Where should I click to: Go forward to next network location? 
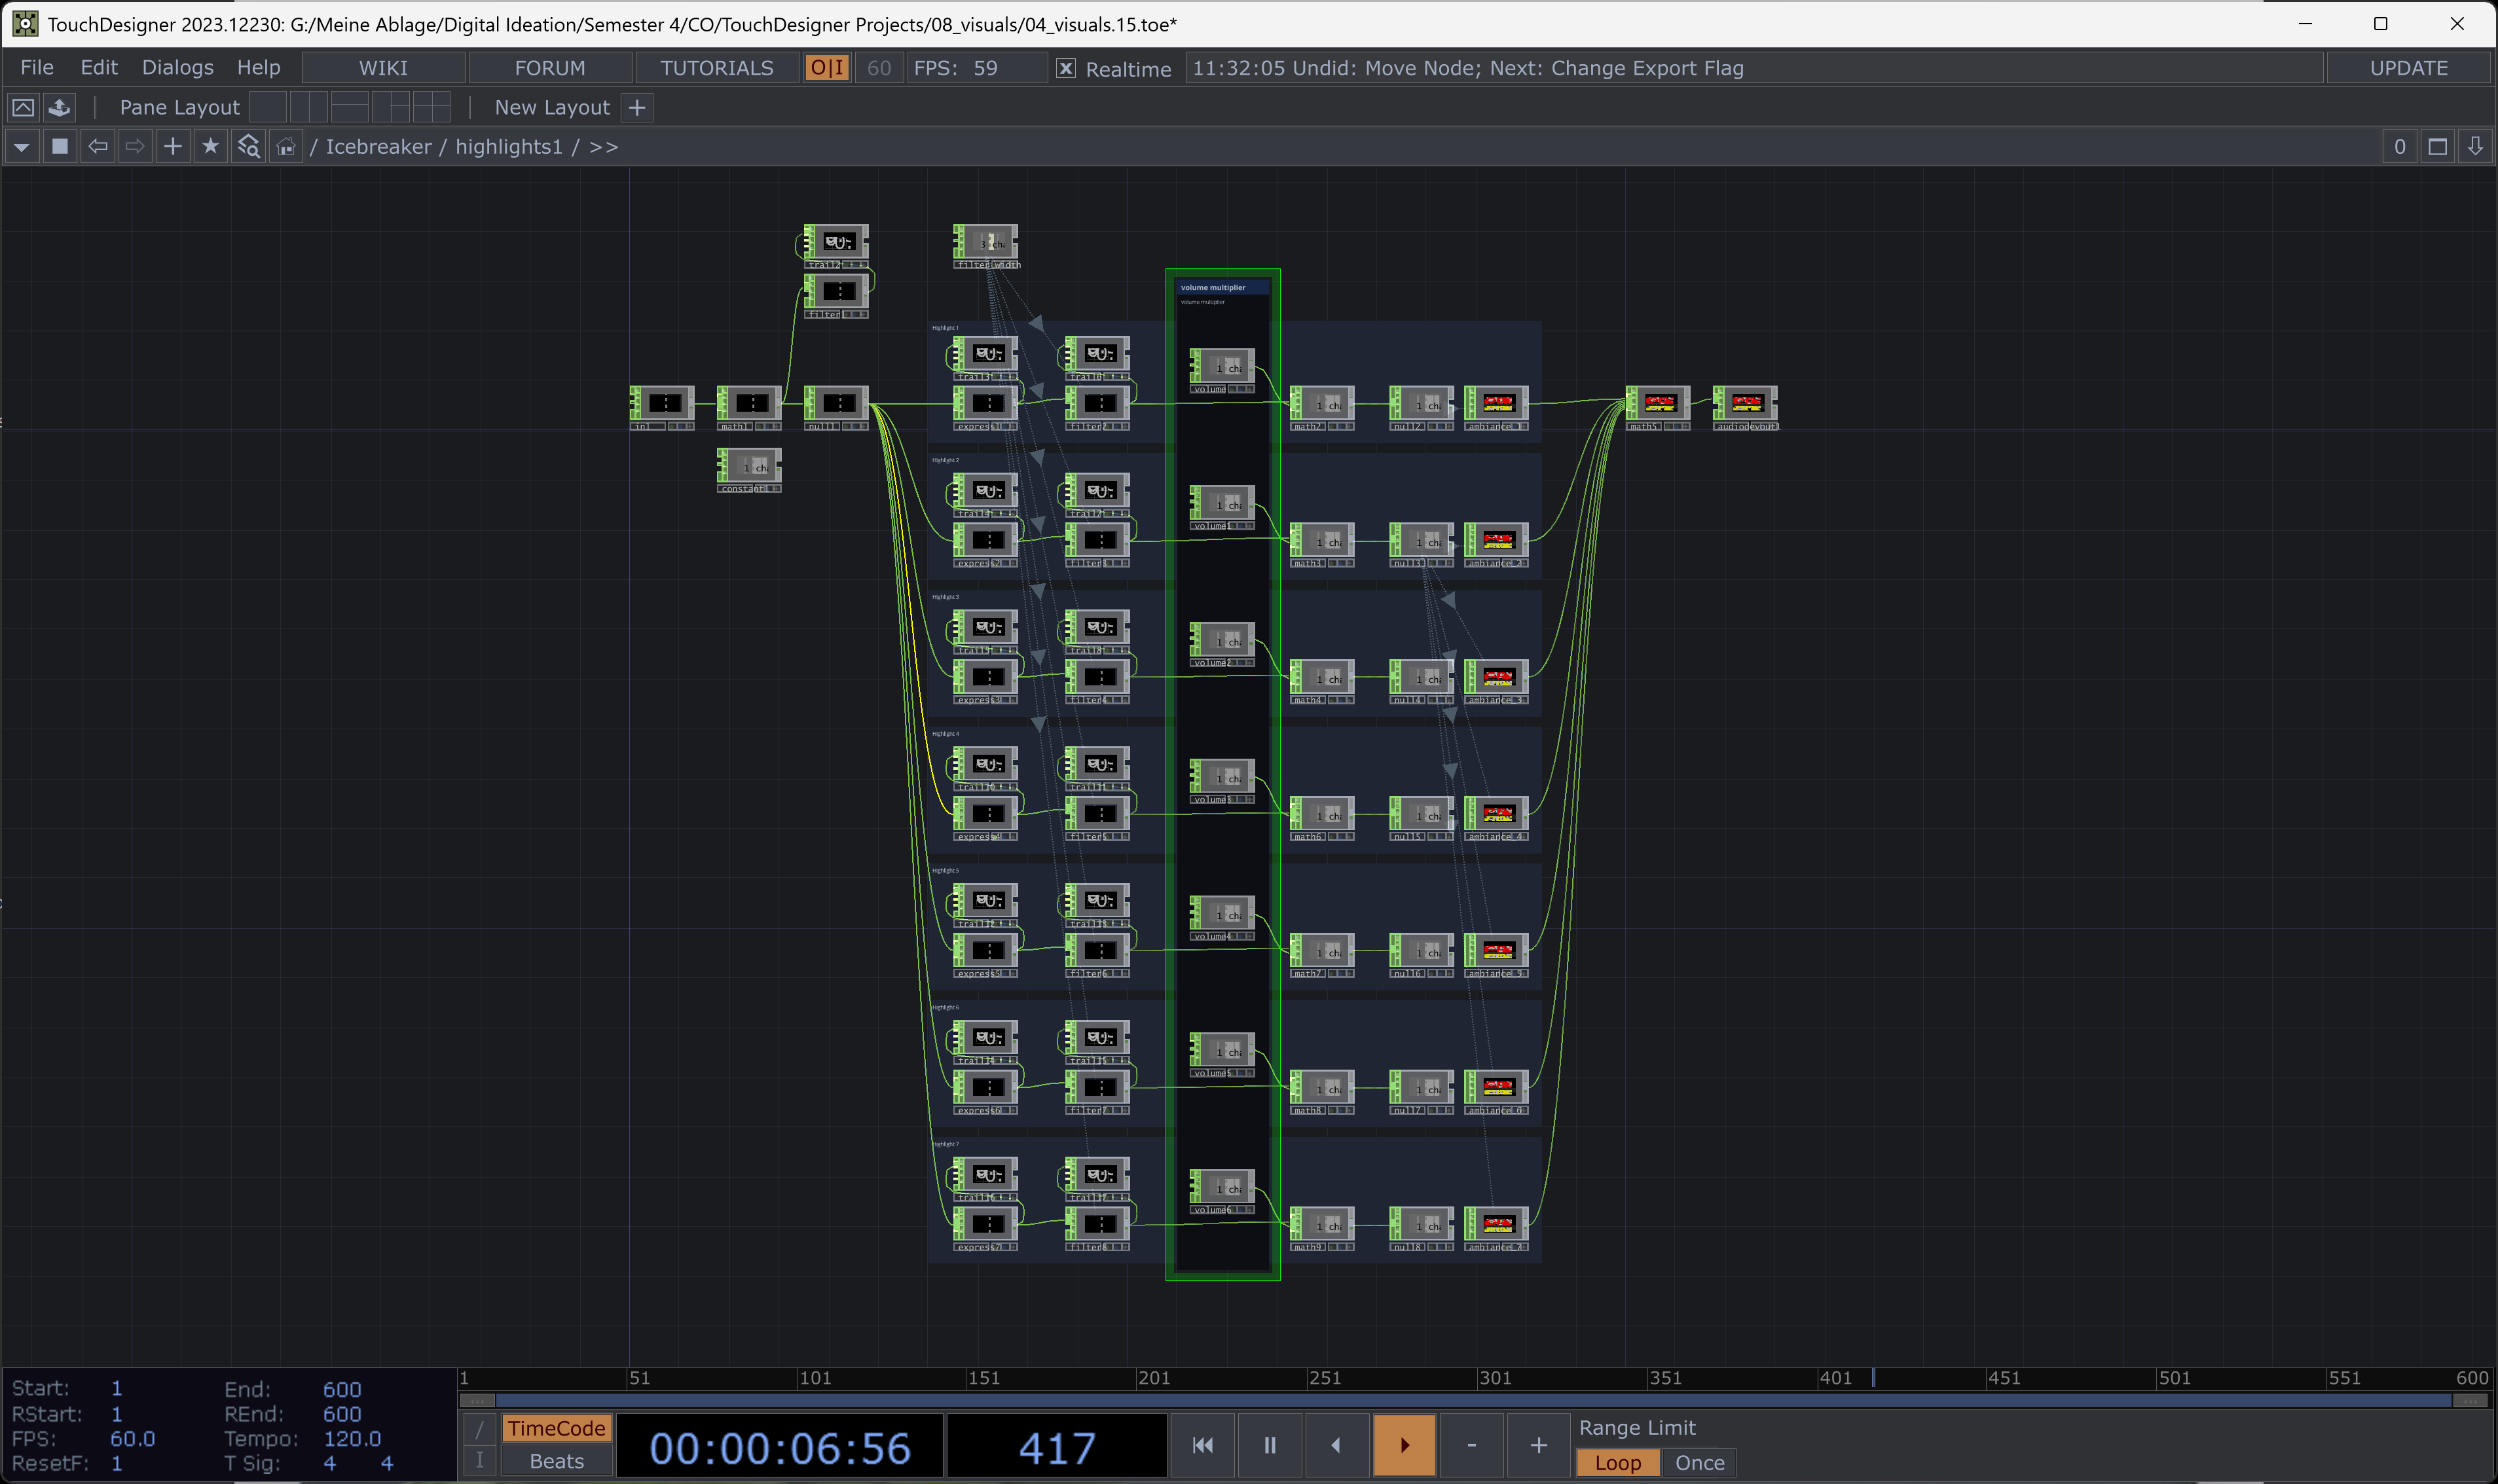click(x=135, y=147)
